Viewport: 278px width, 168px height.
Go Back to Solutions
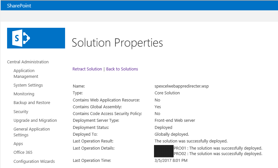[122, 69]
